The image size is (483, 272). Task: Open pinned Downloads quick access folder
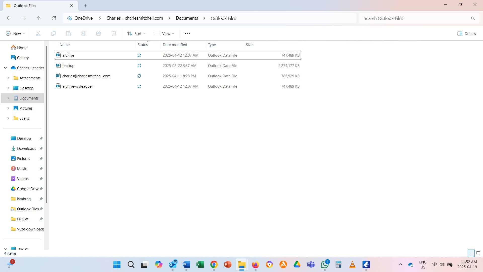[x=26, y=148]
